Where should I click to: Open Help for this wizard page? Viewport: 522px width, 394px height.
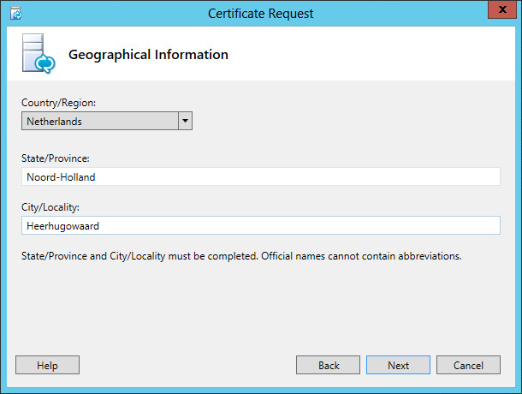click(x=47, y=365)
